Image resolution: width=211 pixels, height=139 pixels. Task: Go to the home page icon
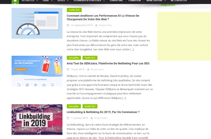tap(15, 1)
